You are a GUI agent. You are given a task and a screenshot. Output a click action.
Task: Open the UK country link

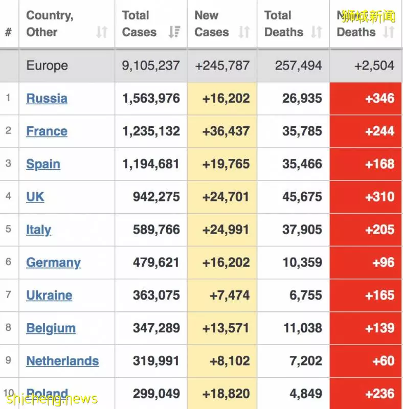click(x=35, y=197)
